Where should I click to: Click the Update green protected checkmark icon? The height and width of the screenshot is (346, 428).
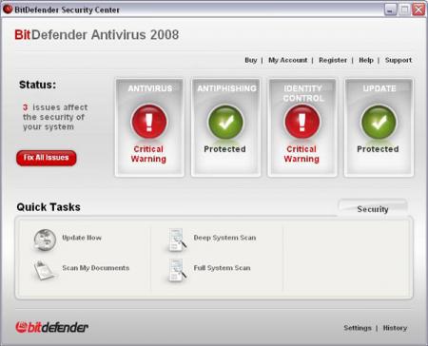(379, 122)
